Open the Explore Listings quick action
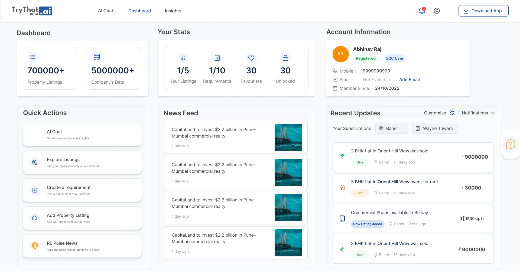The image size is (520, 271). point(82,162)
